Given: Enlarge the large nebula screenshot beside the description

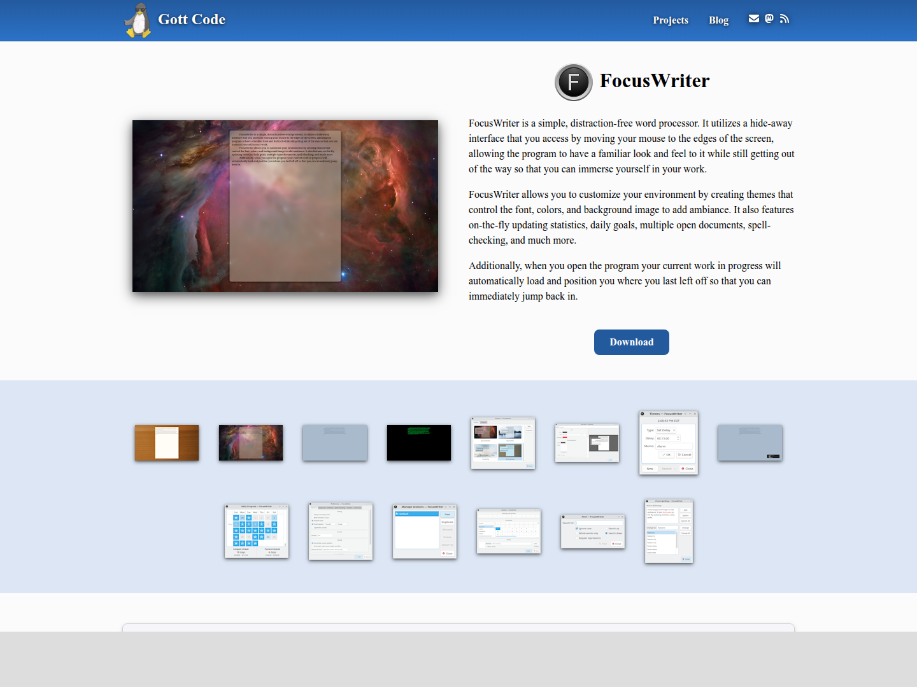Looking at the screenshot, I should [285, 206].
